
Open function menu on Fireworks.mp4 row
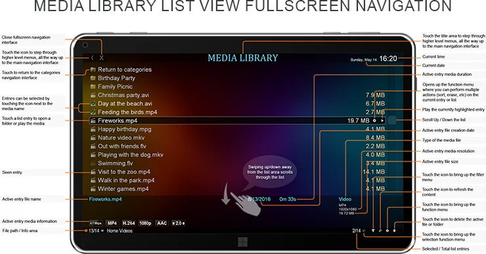pyautogui.click(x=374, y=121)
